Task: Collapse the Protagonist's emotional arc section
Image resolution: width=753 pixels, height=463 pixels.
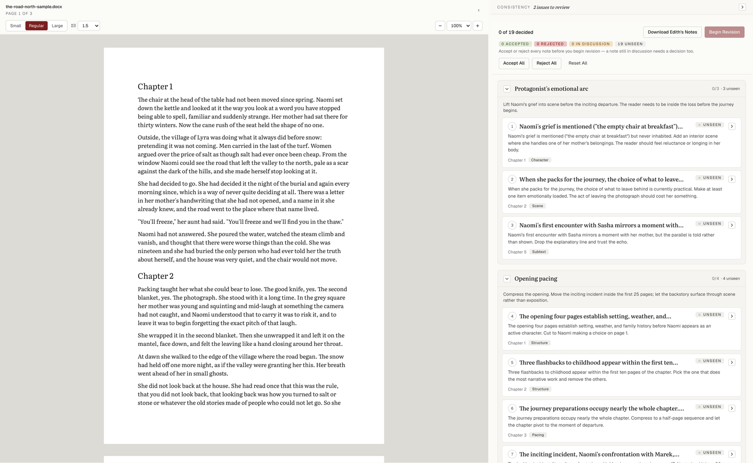Action: click(x=507, y=89)
